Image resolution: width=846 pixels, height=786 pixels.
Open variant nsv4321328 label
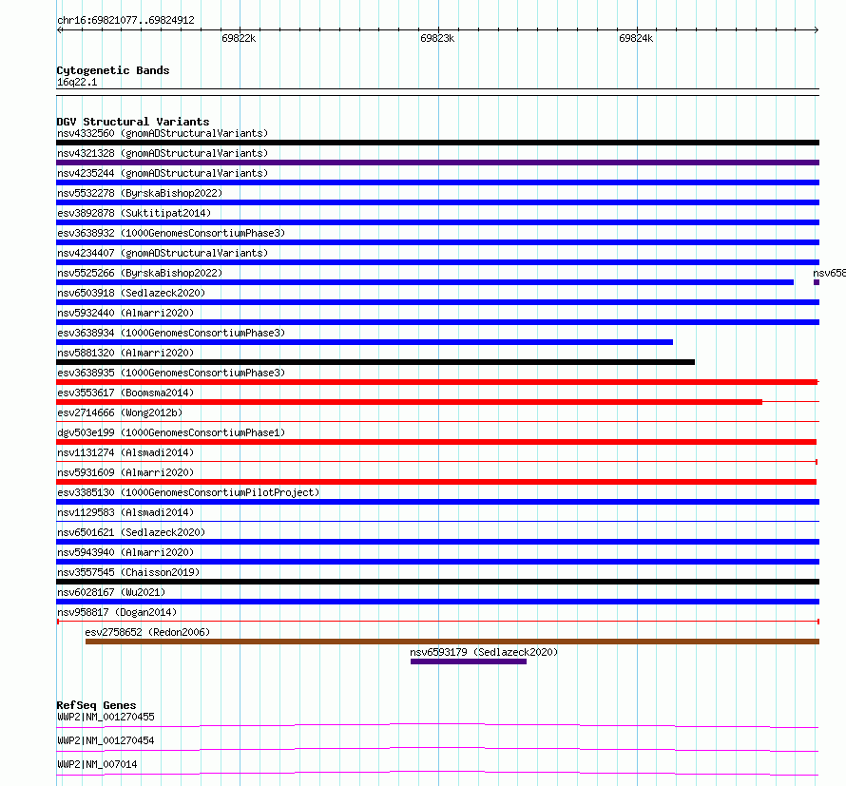[x=163, y=153]
